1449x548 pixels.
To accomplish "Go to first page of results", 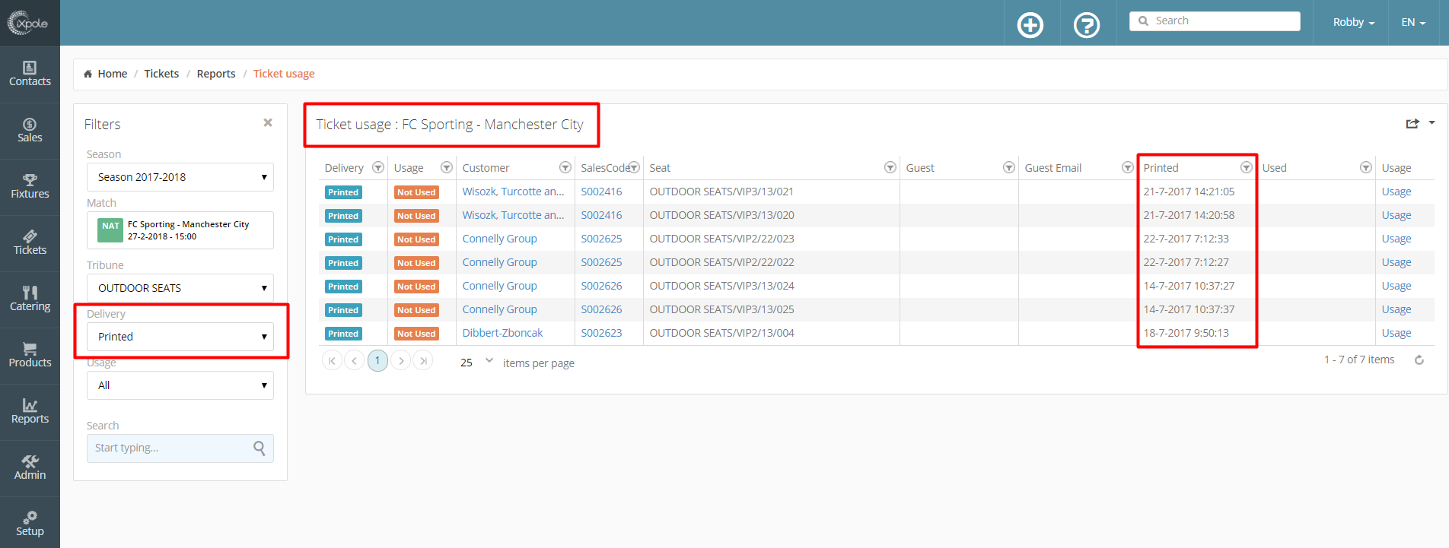I will (x=332, y=360).
